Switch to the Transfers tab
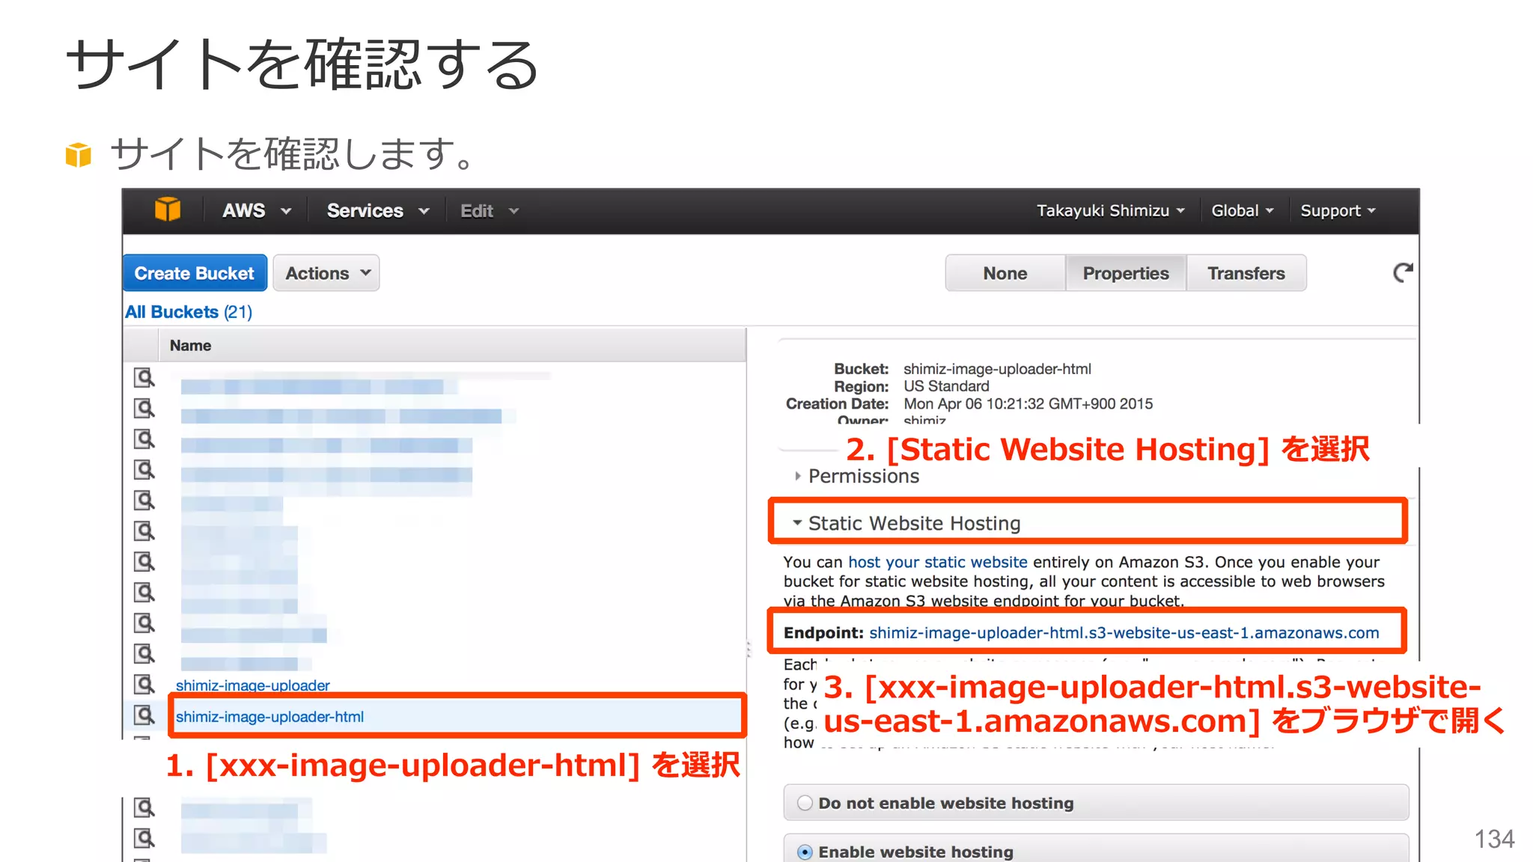 click(1246, 273)
